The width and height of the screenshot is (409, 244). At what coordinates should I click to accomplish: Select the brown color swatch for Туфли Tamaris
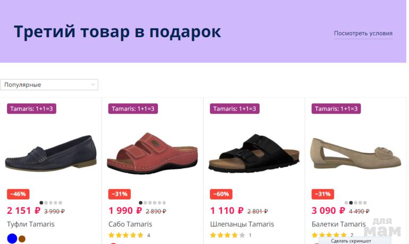22,239
